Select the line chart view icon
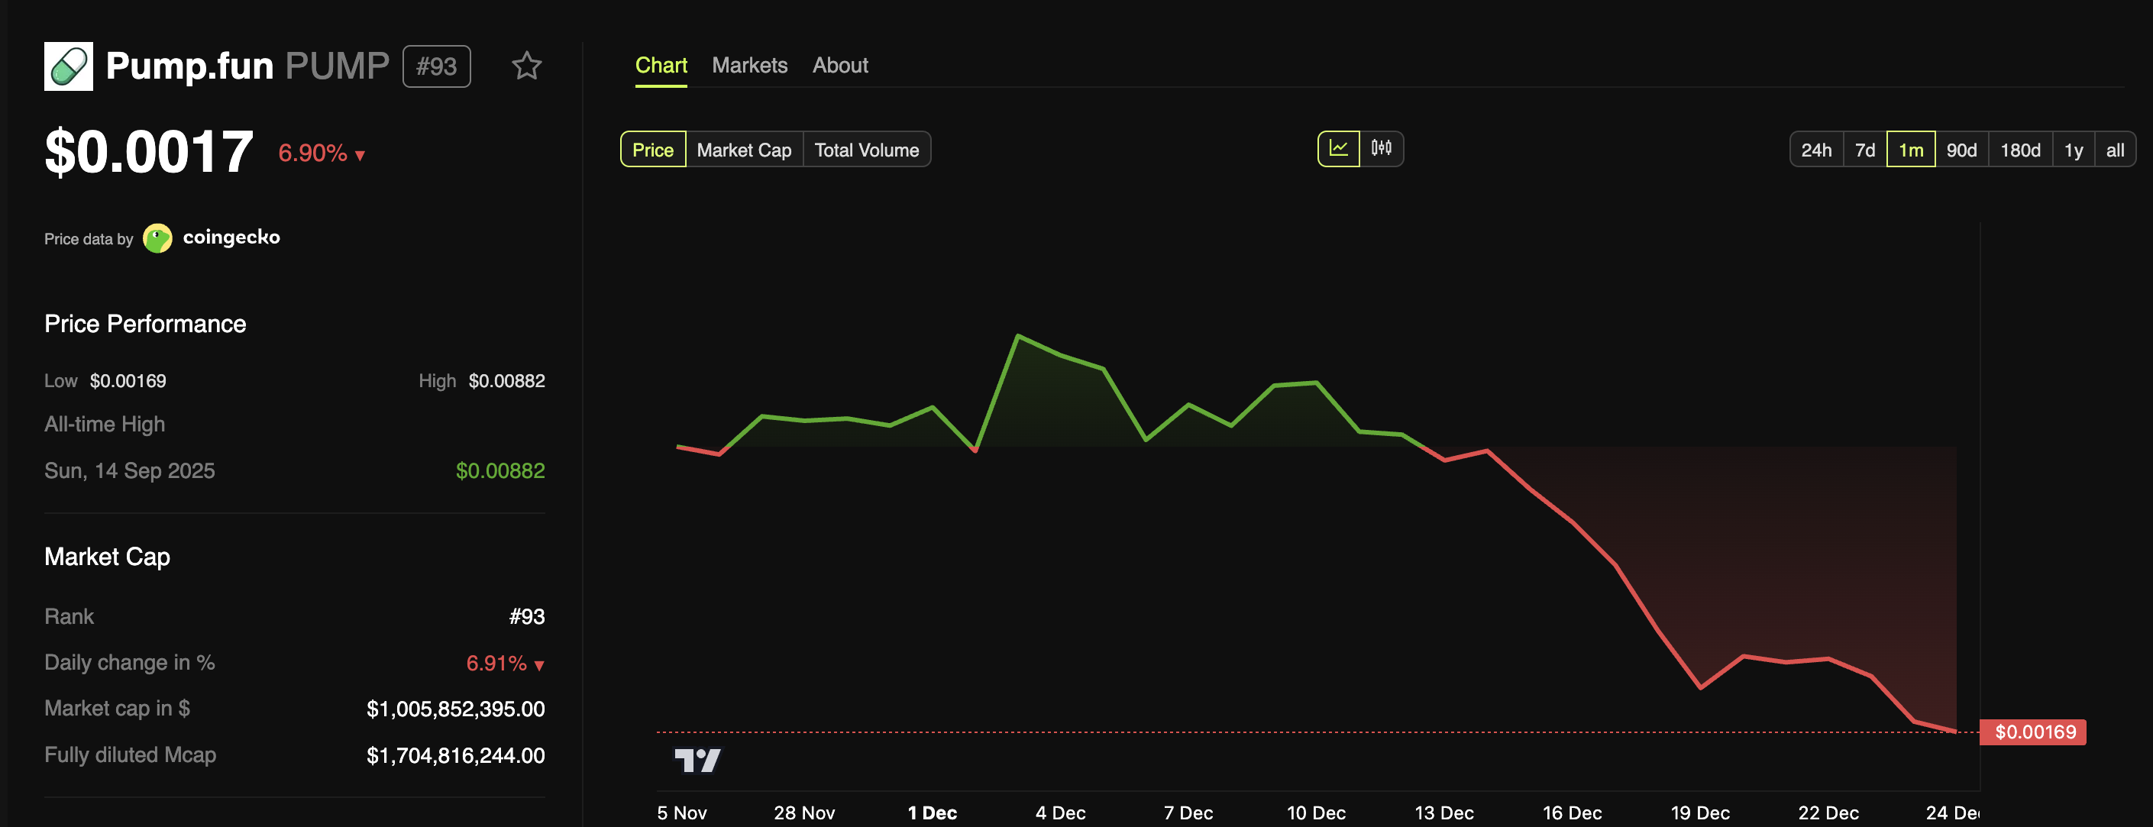The image size is (2153, 827). point(1339,147)
